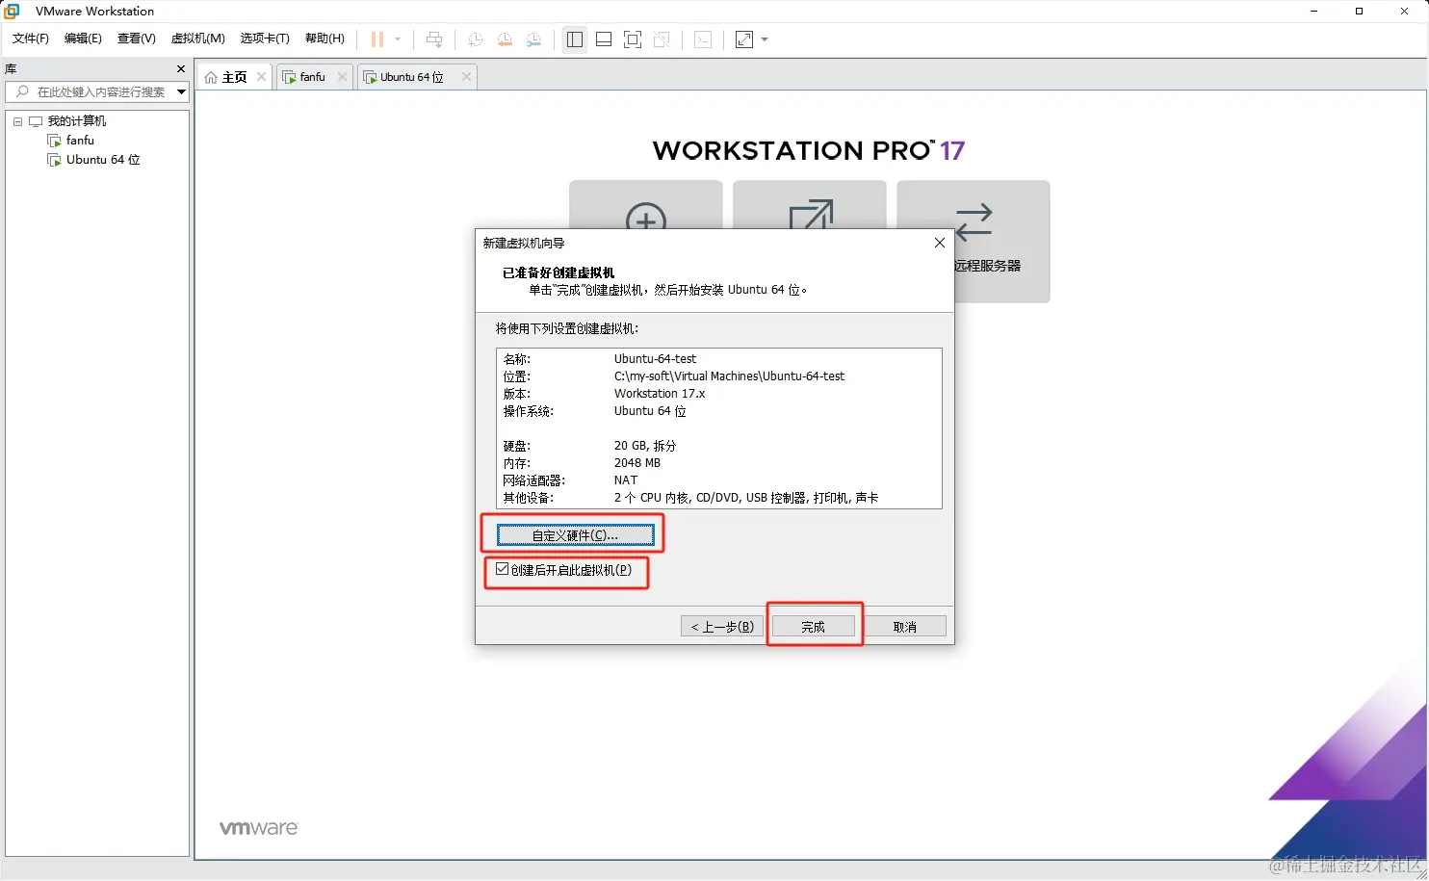Open the 编辑(E) menu
Image resolution: width=1429 pixels, height=881 pixels.
[83, 39]
